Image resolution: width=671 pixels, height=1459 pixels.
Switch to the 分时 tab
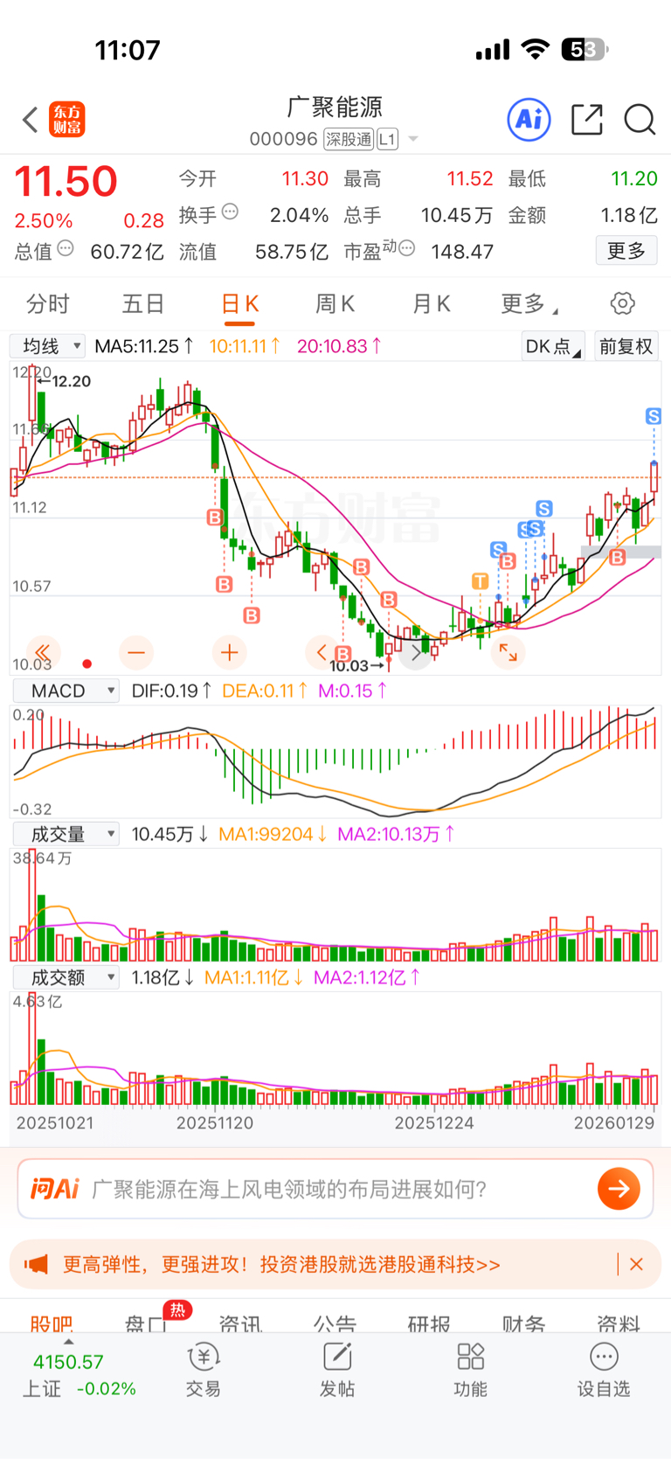point(47,303)
